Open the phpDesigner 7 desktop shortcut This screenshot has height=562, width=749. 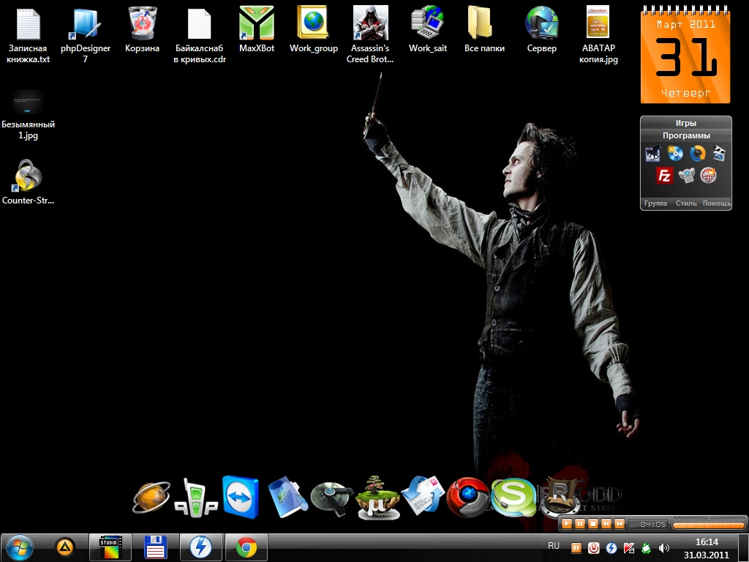(85, 24)
